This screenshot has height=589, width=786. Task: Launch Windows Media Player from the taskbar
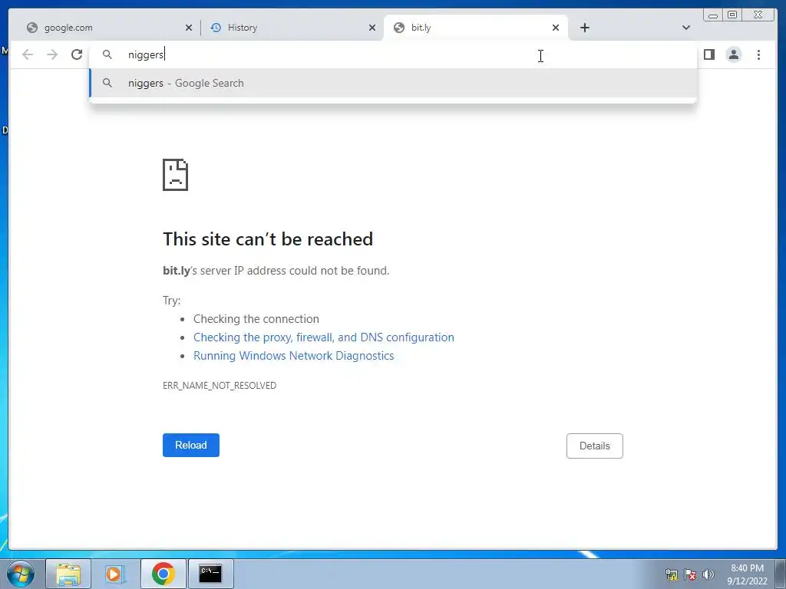pos(115,574)
